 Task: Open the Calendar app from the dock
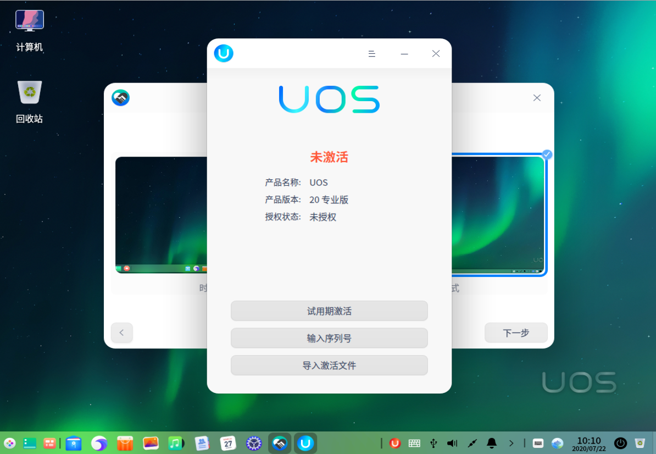pyautogui.click(x=229, y=443)
